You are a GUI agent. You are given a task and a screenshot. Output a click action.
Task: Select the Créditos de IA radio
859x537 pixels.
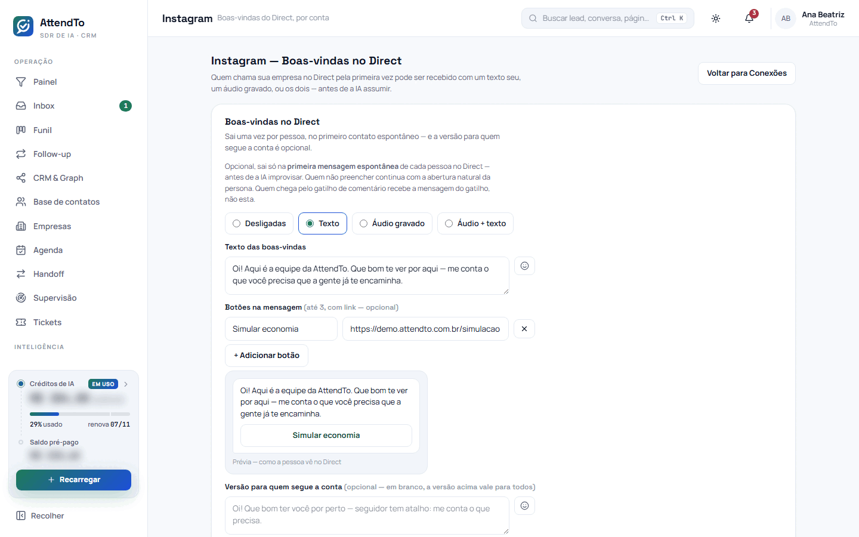point(21,384)
